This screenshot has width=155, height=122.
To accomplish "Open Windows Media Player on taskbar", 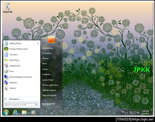I will tap(33, 112).
